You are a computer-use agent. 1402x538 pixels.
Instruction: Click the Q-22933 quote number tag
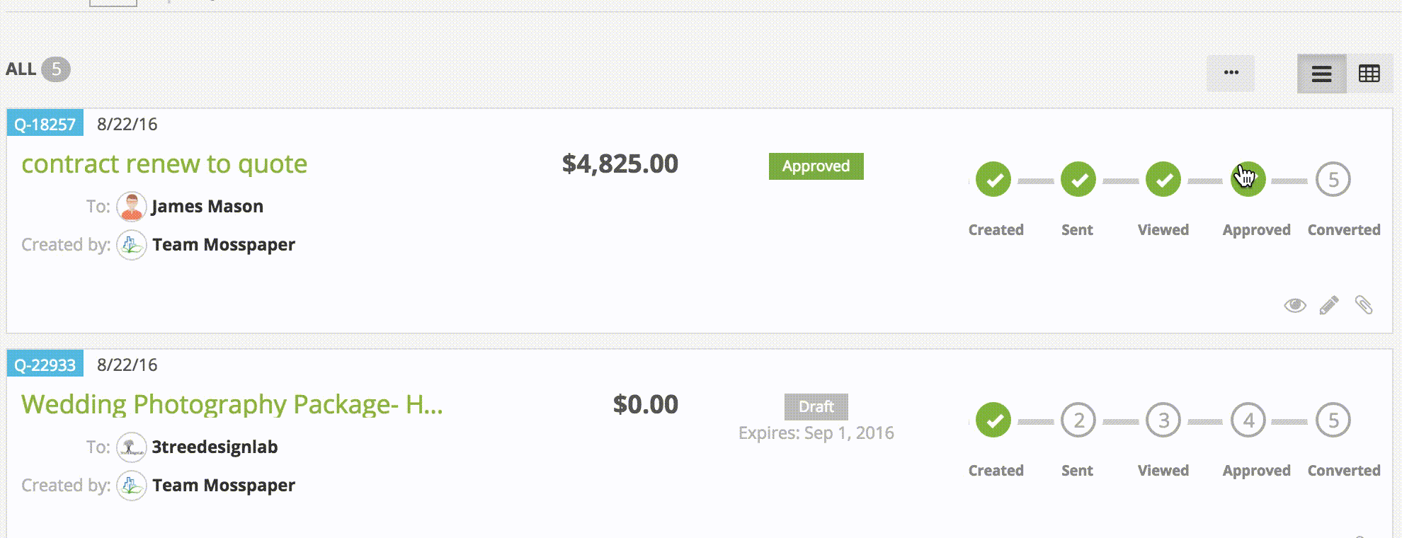pos(45,365)
